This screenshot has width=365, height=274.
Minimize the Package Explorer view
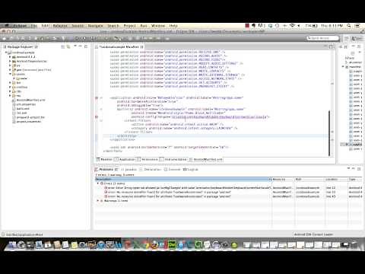81,46
